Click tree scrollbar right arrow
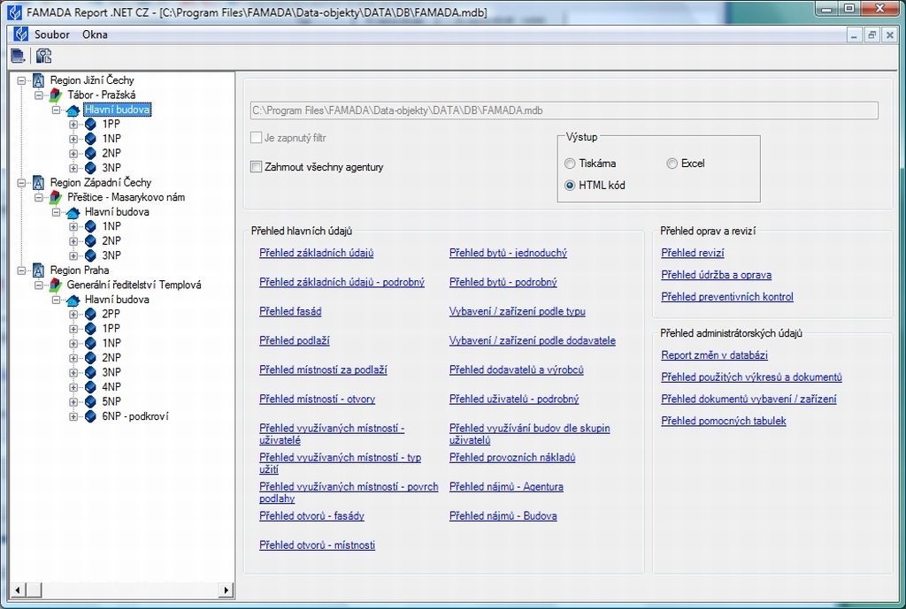 [x=226, y=590]
